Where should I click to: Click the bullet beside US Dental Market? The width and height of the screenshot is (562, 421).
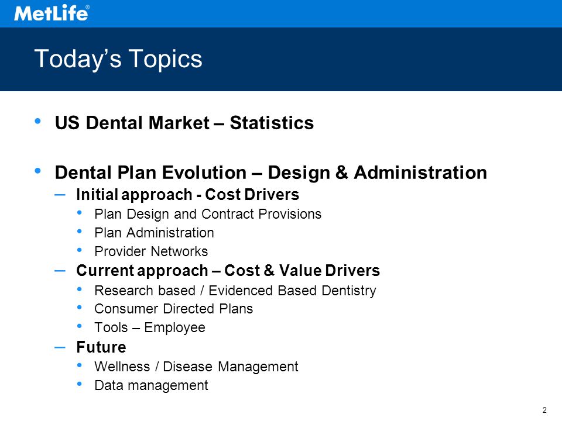(37, 121)
